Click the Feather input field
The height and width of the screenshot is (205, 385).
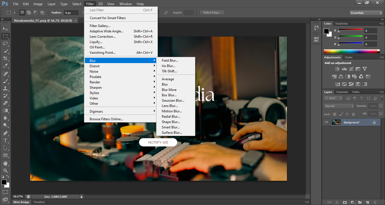(71, 13)
